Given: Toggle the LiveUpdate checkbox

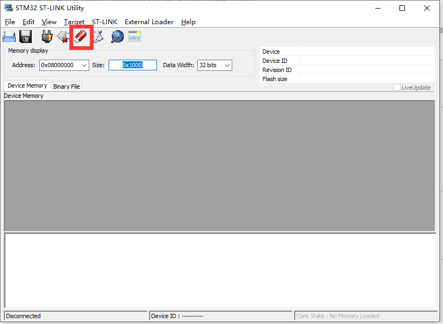Looking at the screenshot, I should point(397,87).
